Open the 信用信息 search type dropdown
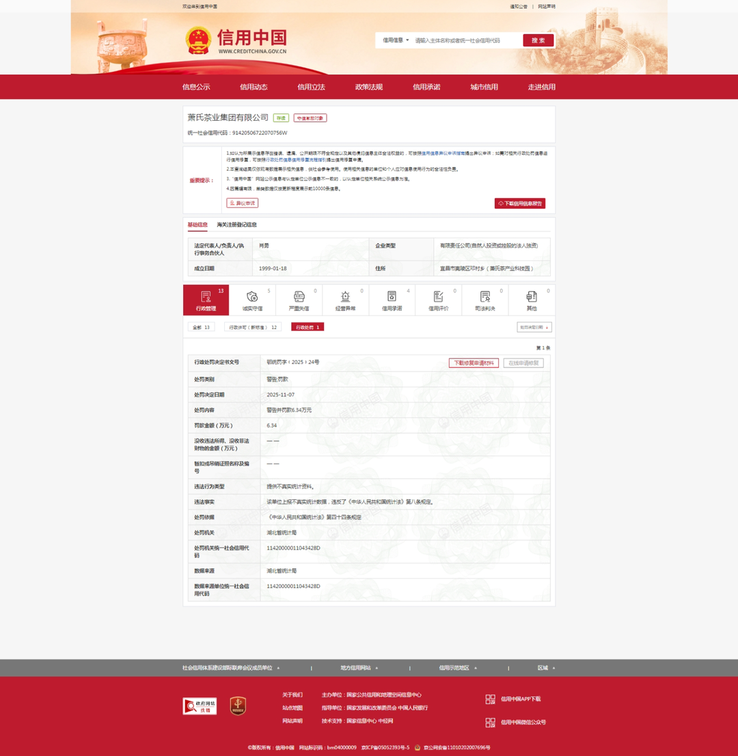This screenshot has width=738, height=756. [x=396, y=40]
